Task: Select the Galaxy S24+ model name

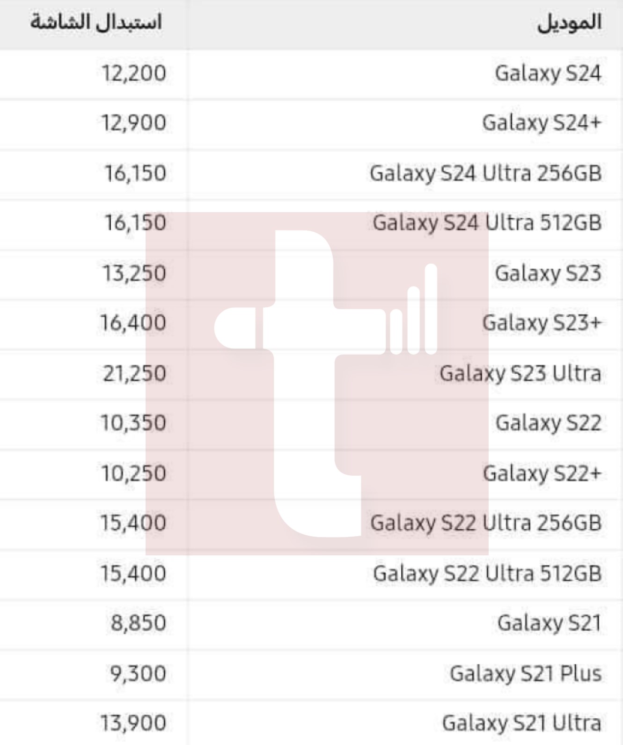Action: [542, 123]
